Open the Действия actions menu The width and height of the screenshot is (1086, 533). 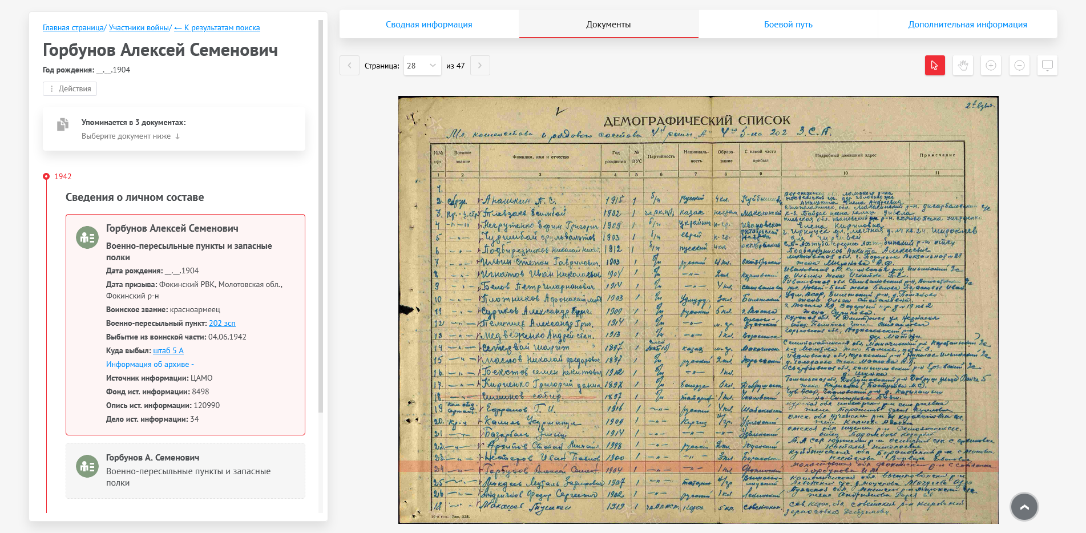[70, 89]
